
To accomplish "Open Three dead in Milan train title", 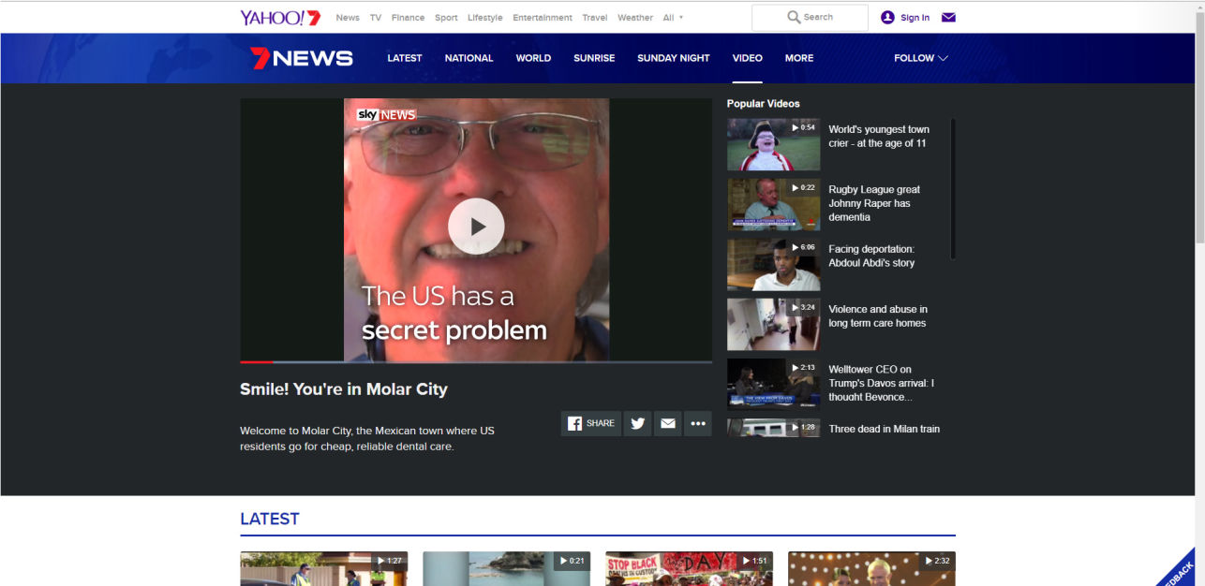I will (884, 429).
